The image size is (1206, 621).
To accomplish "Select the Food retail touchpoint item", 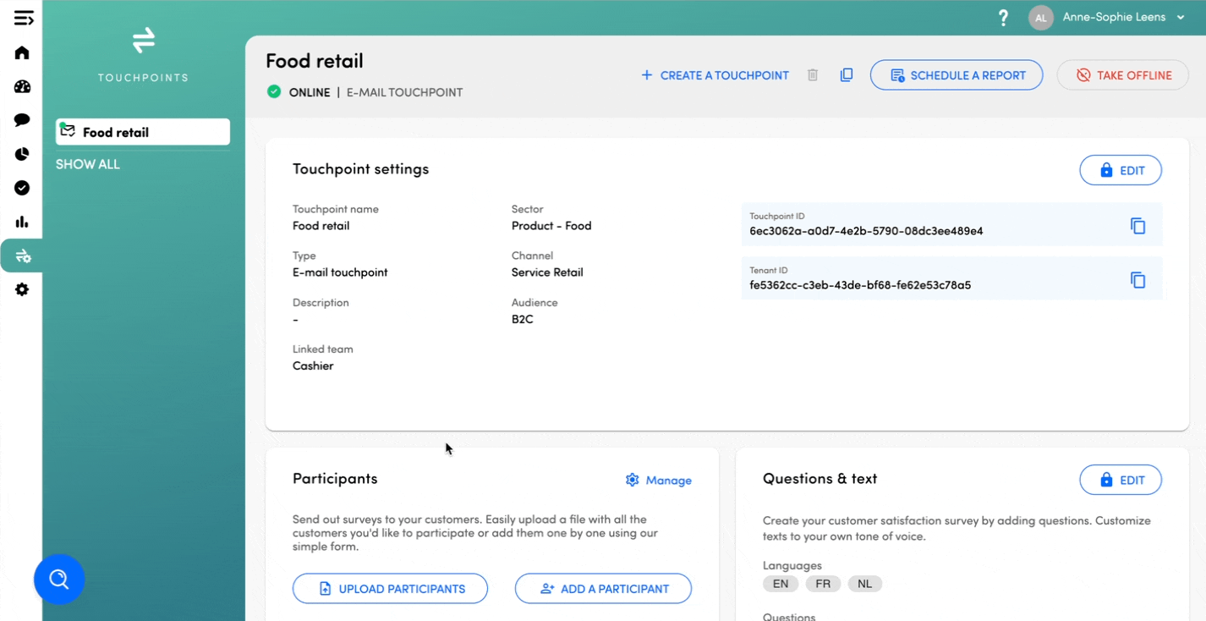I will coord(142,132).
